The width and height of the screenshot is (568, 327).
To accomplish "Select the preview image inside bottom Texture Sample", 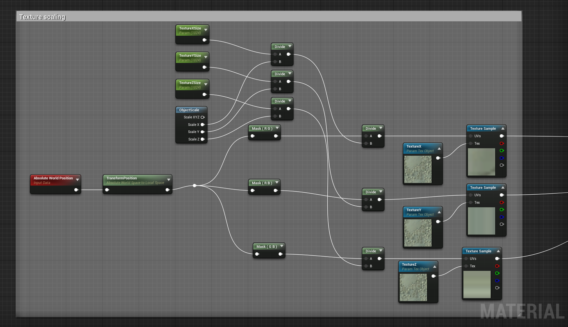I will pos(477,284).
